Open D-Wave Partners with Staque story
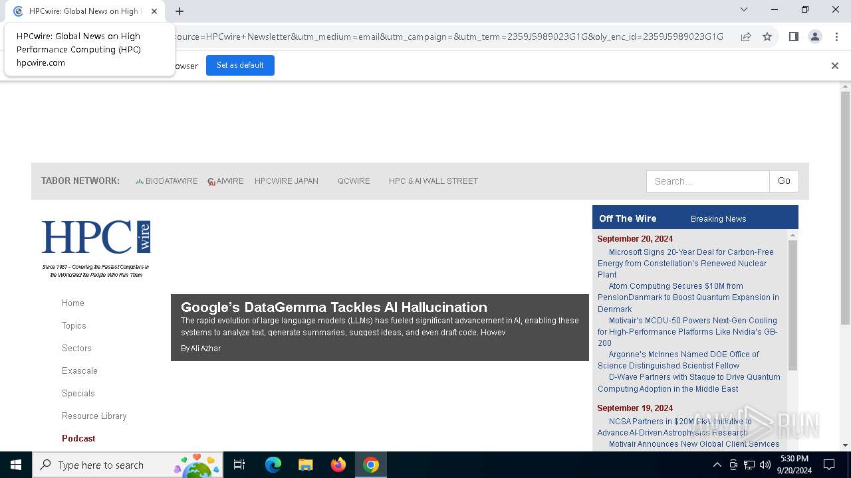Image resolution: width=851 pixels, height=478 pixels. [x=689, y=383]
